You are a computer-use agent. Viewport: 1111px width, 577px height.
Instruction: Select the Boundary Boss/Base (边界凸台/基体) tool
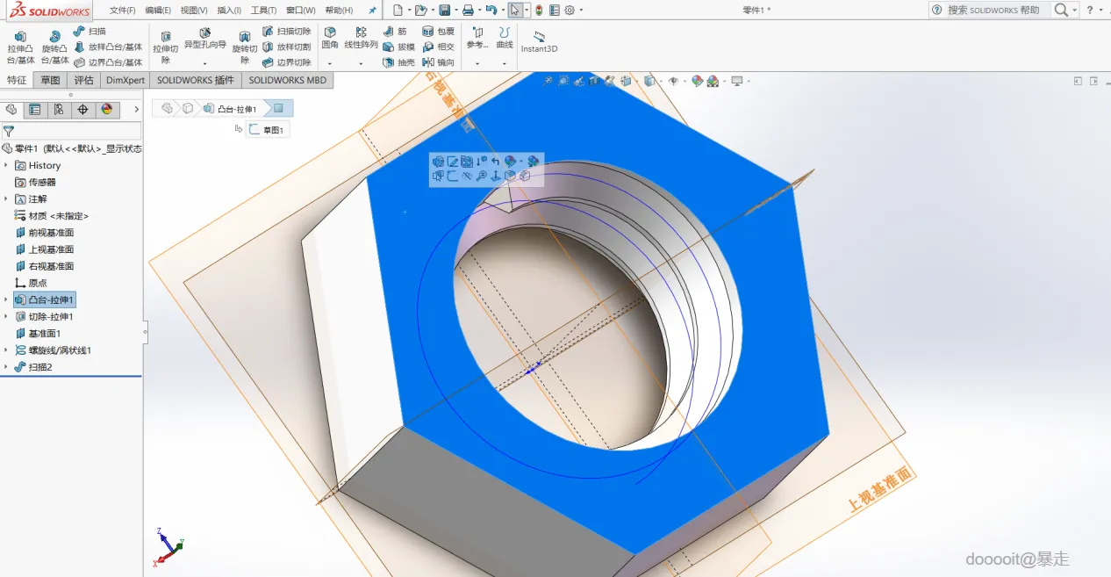(108, 62)
